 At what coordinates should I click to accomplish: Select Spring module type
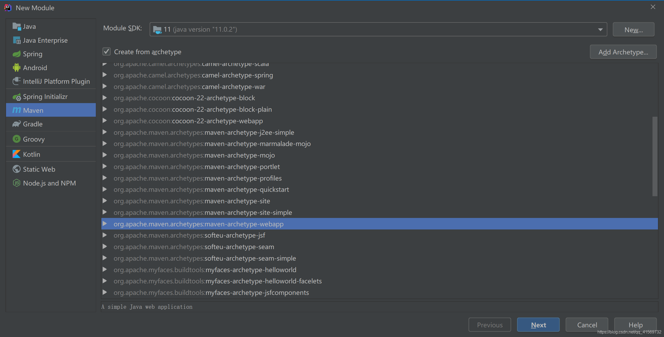click(51, 54)
